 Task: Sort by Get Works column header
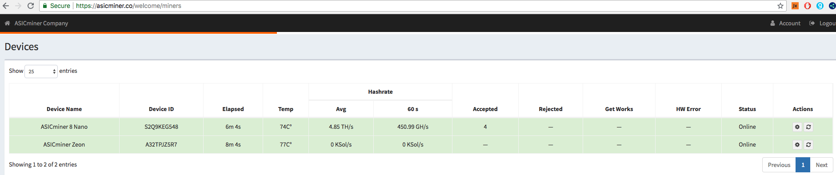click(x=619, y=109)
